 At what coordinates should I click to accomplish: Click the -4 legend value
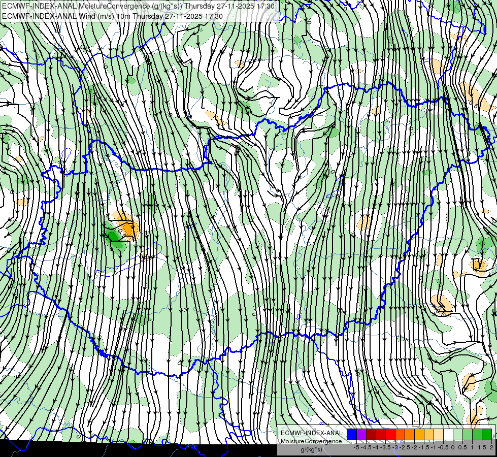click(x=376, y=447)
